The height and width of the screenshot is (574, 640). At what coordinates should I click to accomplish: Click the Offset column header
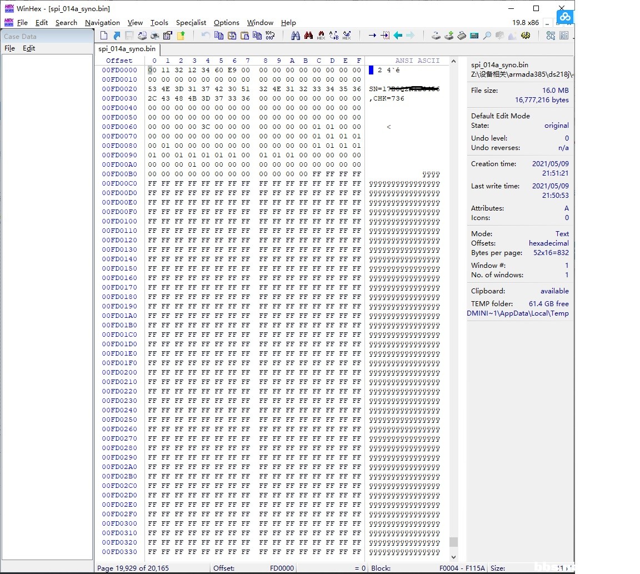[x=119, y=61]
